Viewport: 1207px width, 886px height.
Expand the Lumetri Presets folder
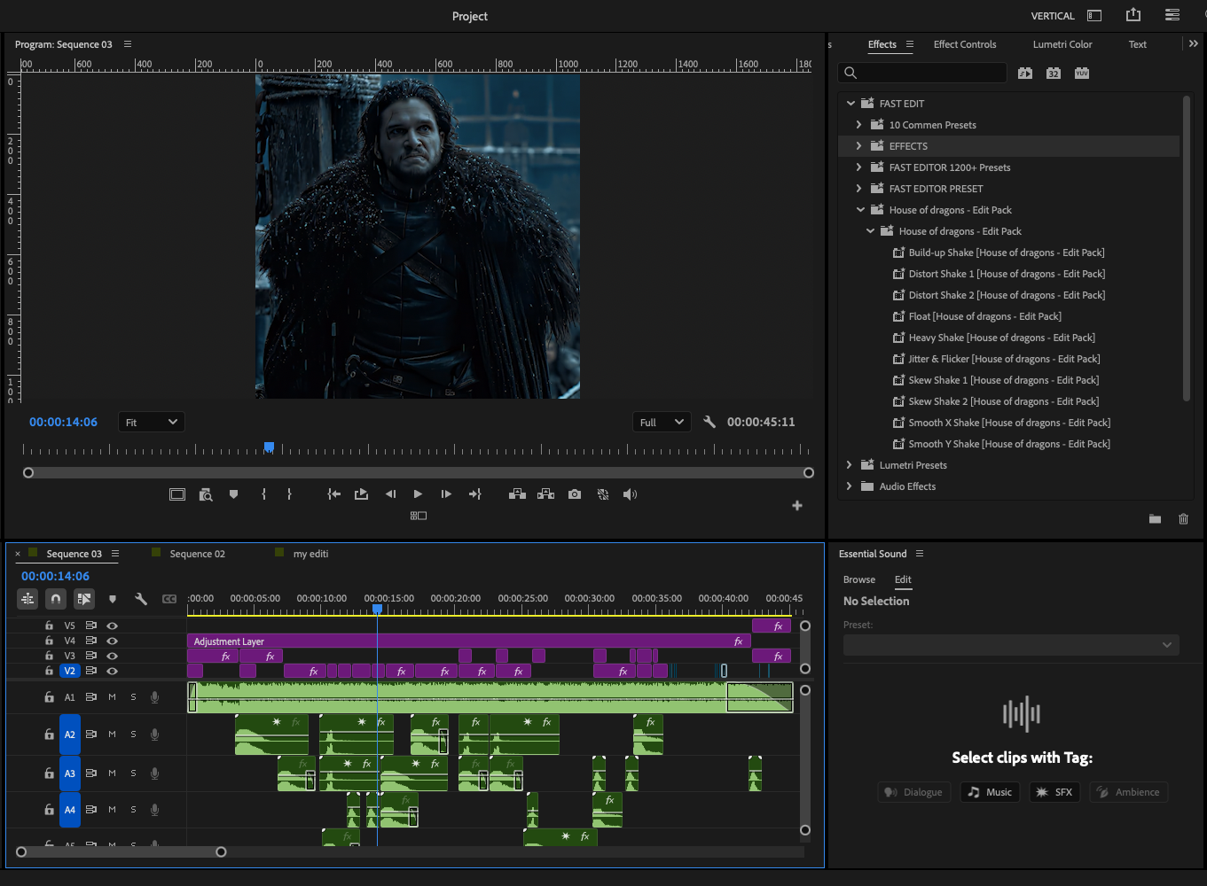[x=850, y=465]
